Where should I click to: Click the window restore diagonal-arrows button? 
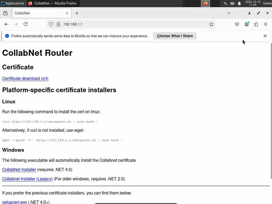pos(258,13)
